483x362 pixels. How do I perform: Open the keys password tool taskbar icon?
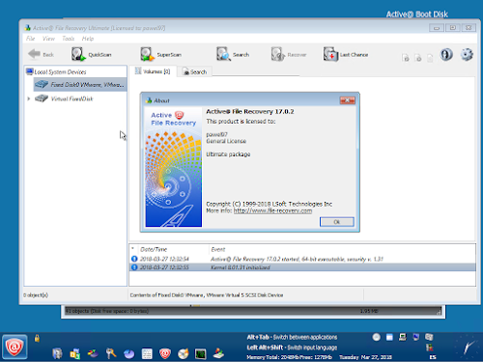coord(111,353)
